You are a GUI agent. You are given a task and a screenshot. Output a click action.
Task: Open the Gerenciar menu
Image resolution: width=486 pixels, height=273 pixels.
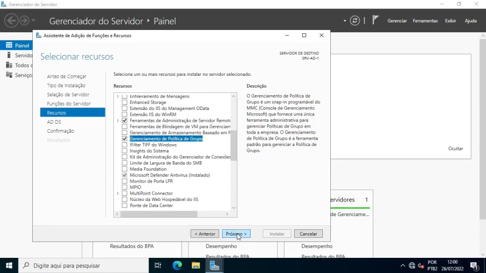click(x=397, y=21)
